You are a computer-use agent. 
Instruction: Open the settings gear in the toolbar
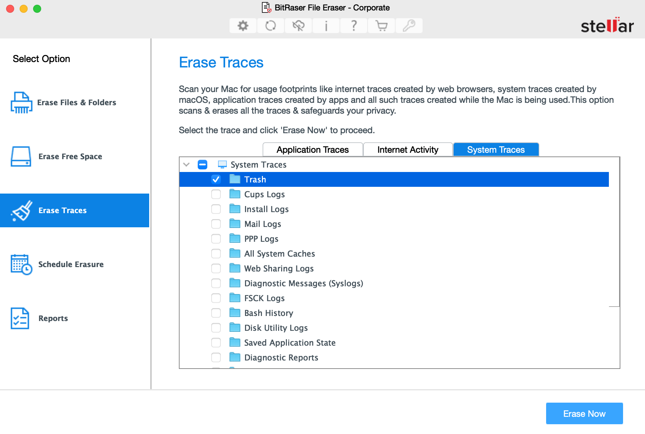pos(243,26)
